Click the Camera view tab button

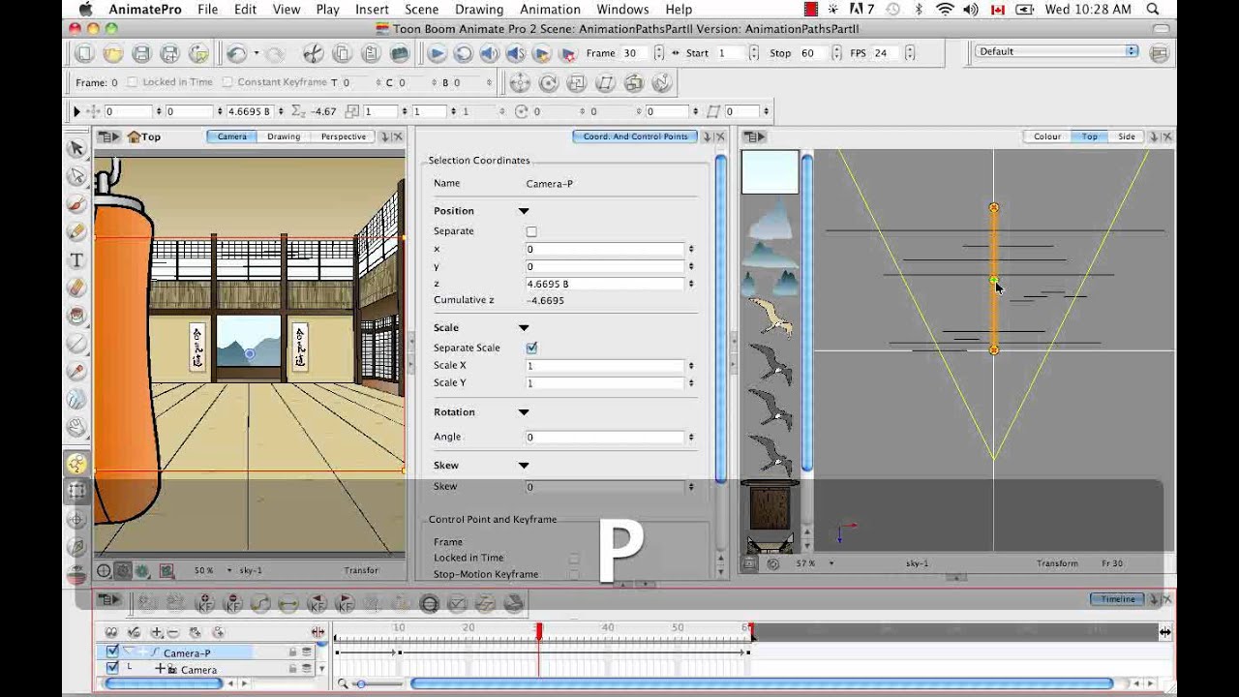[x=231, y=136]
